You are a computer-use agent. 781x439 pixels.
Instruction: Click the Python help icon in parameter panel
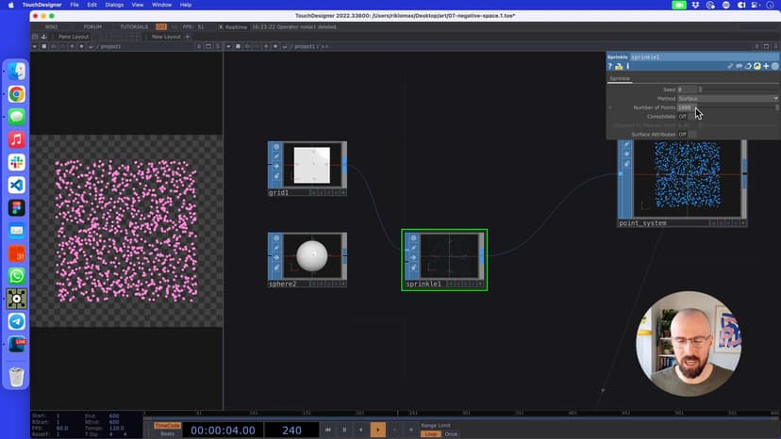[619, 66]
